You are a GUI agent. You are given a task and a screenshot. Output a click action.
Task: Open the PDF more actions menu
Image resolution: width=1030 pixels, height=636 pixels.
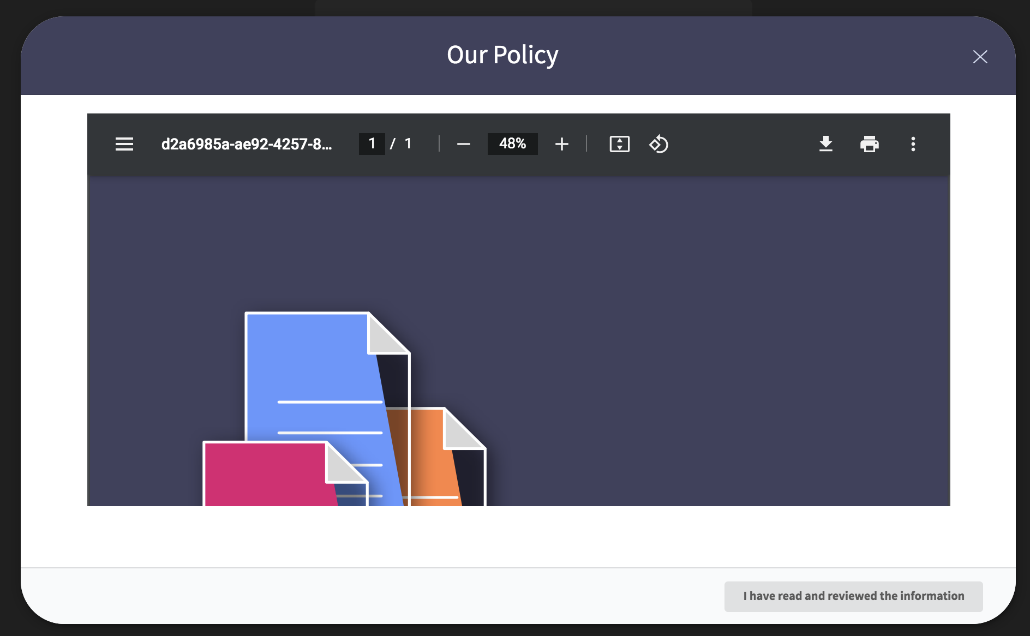913,144
